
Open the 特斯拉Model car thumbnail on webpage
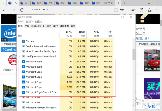tap(152, 60)
